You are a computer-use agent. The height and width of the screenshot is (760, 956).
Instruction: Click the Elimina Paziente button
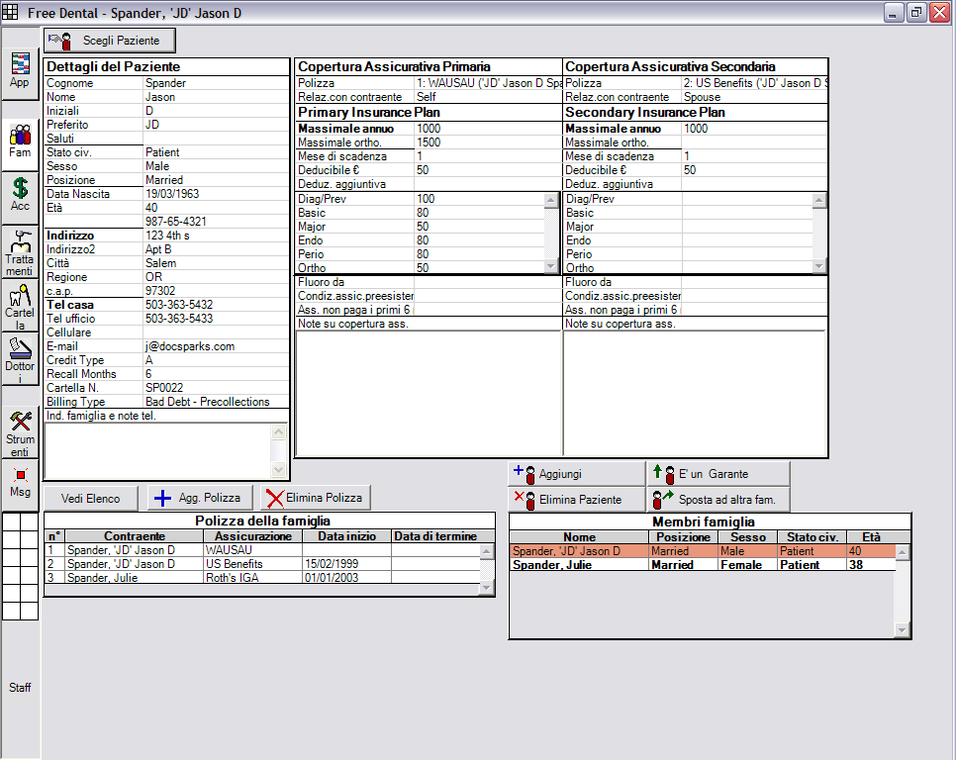click(576, 500)
